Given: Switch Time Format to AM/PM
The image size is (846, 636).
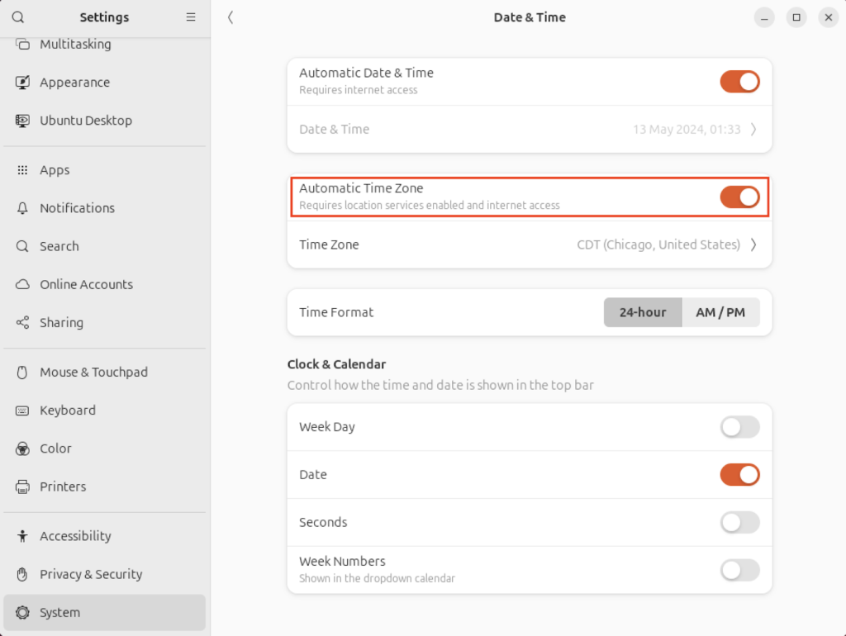Looking at the screenshot, I should (720, 312).
